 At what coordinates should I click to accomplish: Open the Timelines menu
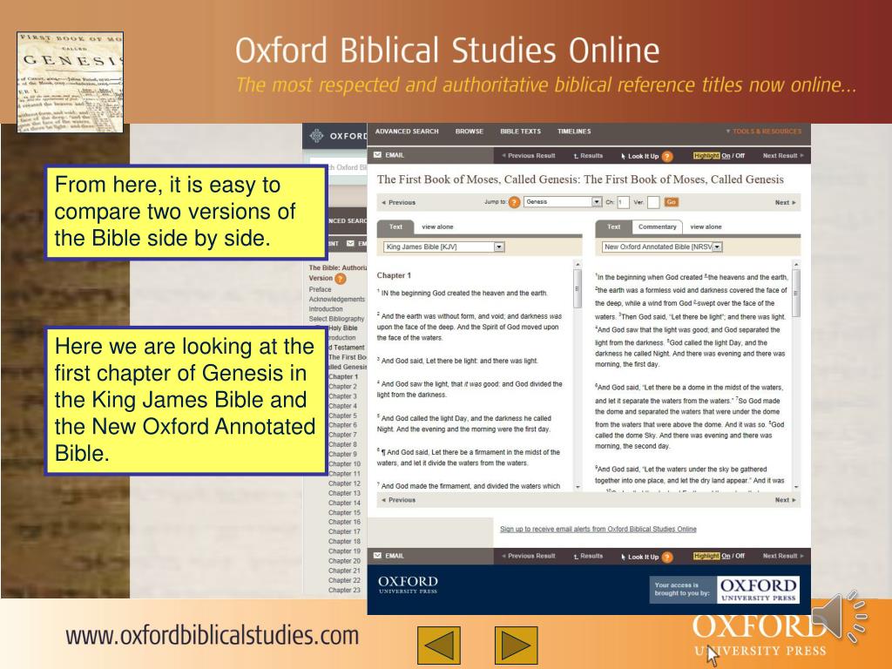tap(574, 132)
